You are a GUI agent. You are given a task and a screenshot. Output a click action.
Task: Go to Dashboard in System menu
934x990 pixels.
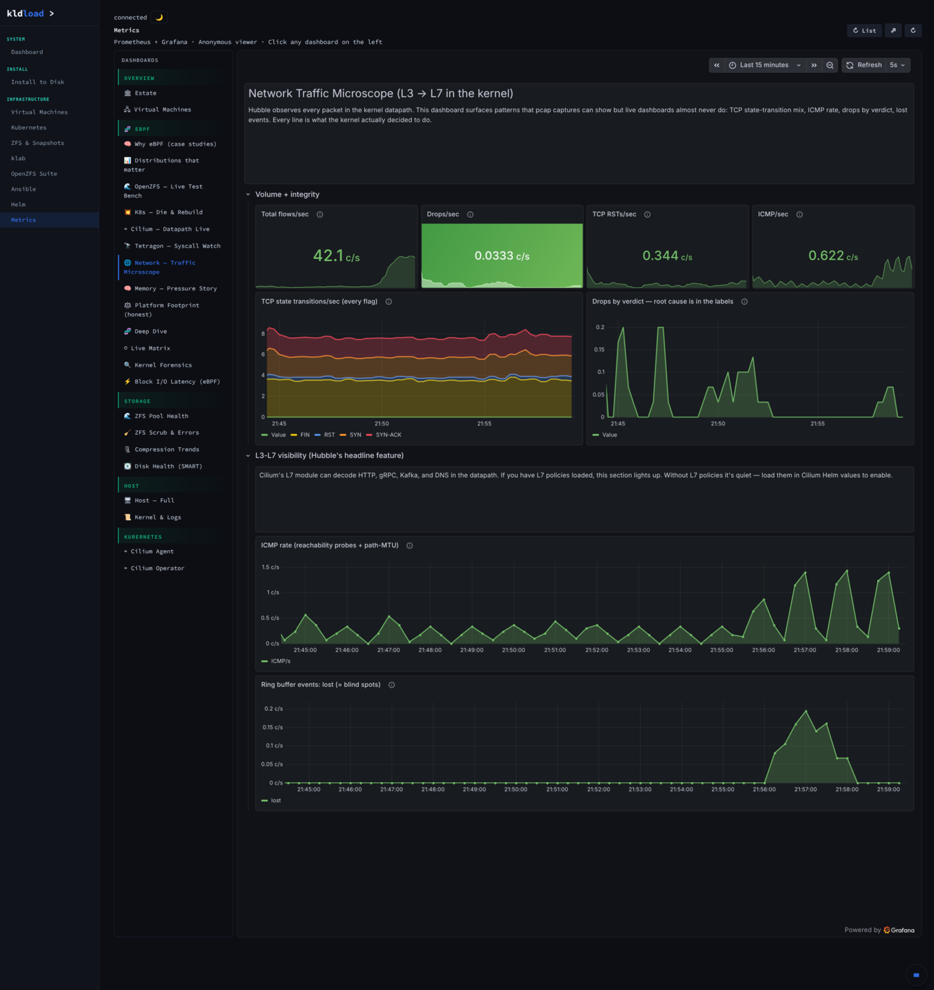49,52
